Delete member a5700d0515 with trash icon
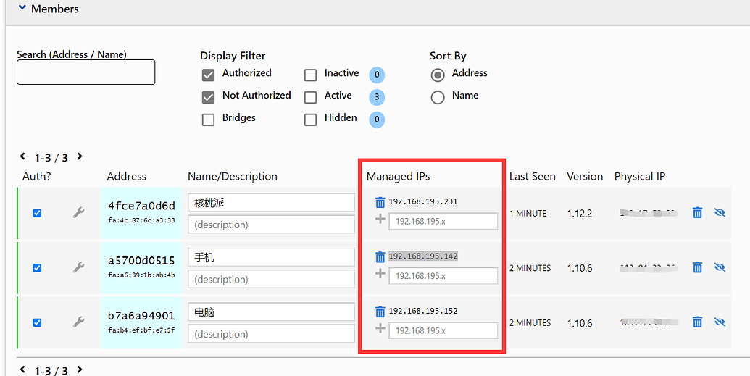Screen dimensions: 750x376 pyautogui.click(x=697, y=267)
